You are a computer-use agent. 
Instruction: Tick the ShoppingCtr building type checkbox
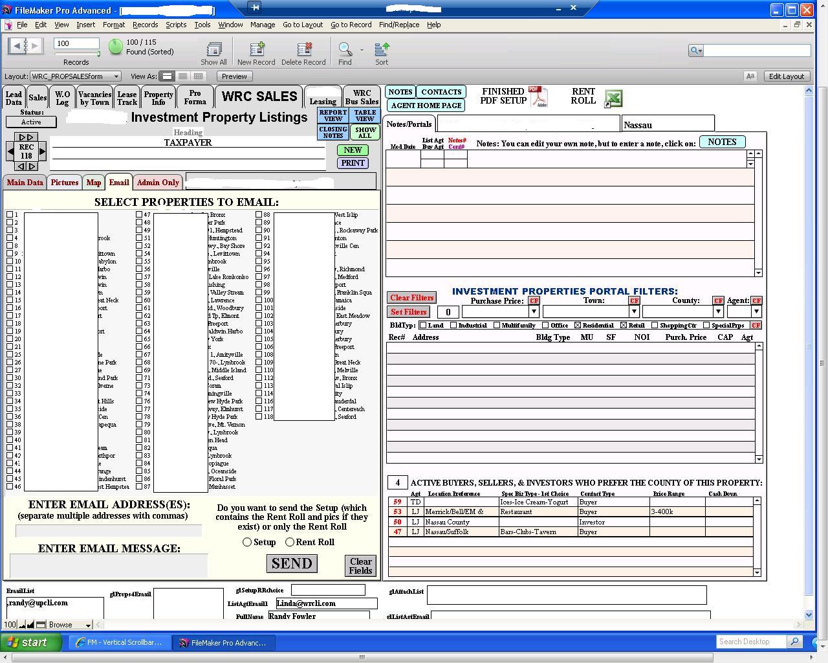pyautogui.click(x=655, y=325)
